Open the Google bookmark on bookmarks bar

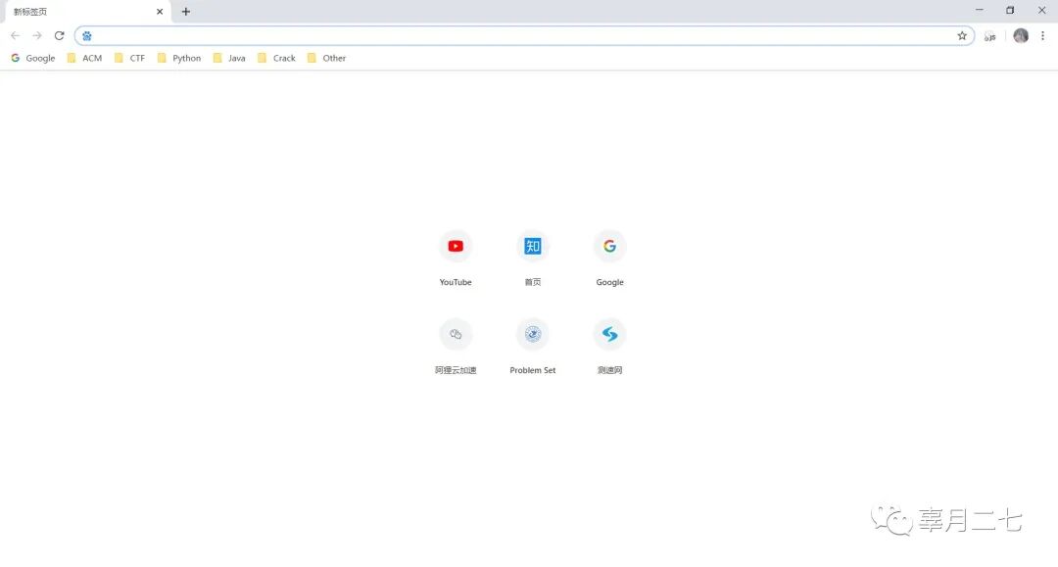coord(32,58)
